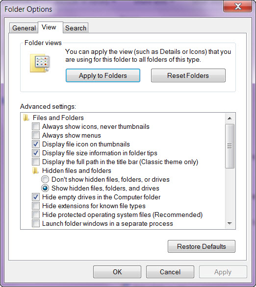The image size is (256, 287).
Task: Tick Hide extensions for known file types
Action: click(36, 206)
